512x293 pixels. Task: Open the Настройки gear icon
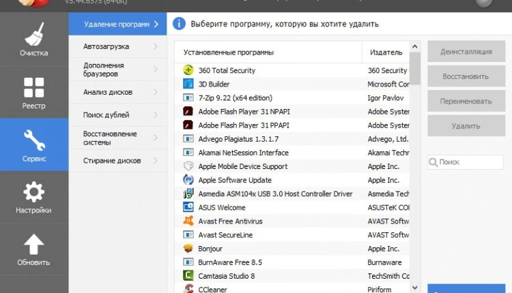(33, 192)
